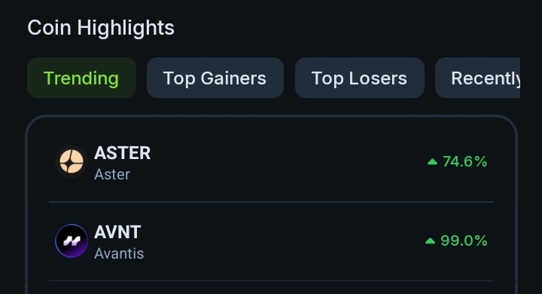The height and width of the screenshot is (294, 542).
Task: Click the 74.6% price change value
Action: pyautogui.click(x=465, y=162)
